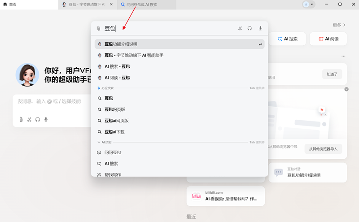Click the bilibili logo thumbnail
359x222 pixels.
coord(197,196)
